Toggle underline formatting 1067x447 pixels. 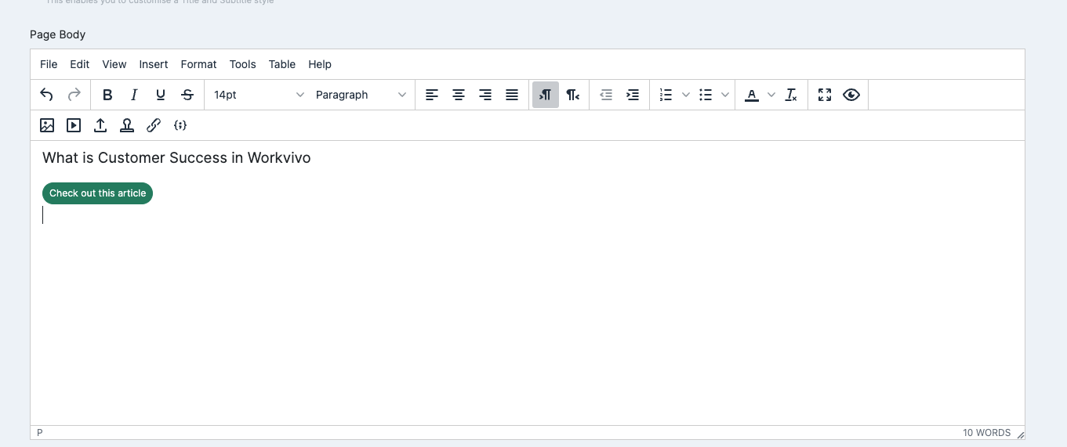pyautogui.click(x=161, y=95)
